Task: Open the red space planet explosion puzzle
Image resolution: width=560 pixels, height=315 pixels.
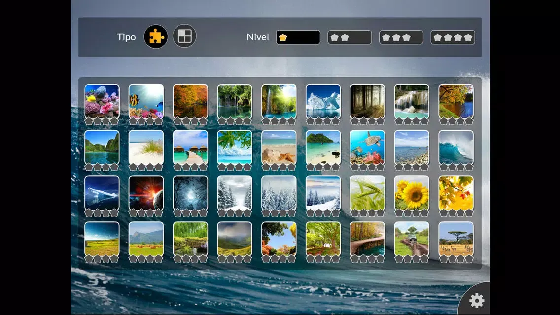Action: 146,193
